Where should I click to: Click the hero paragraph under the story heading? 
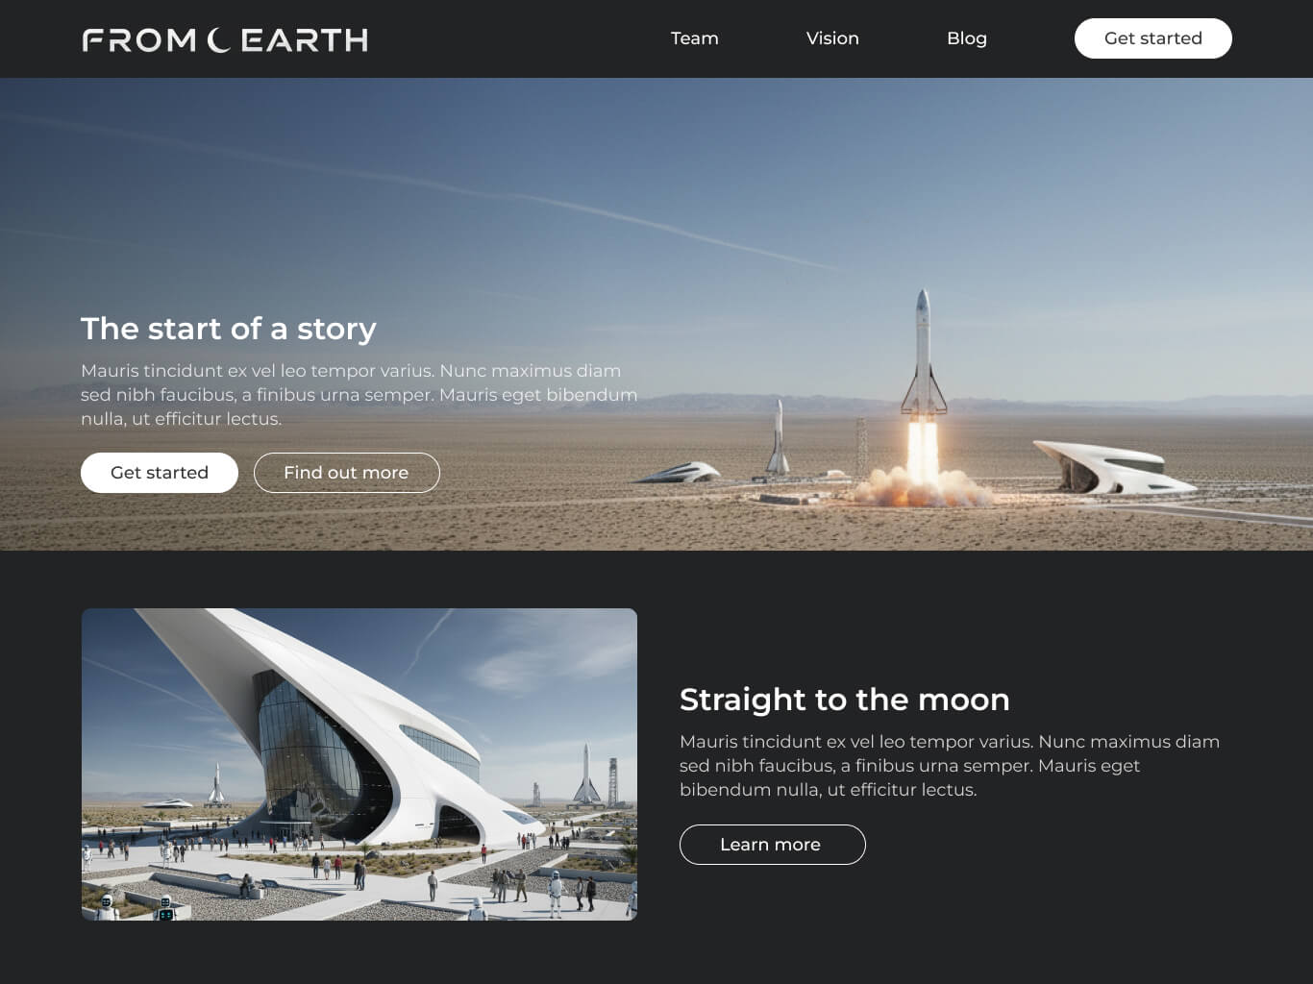pyautogui.click(x=359, y=395)
